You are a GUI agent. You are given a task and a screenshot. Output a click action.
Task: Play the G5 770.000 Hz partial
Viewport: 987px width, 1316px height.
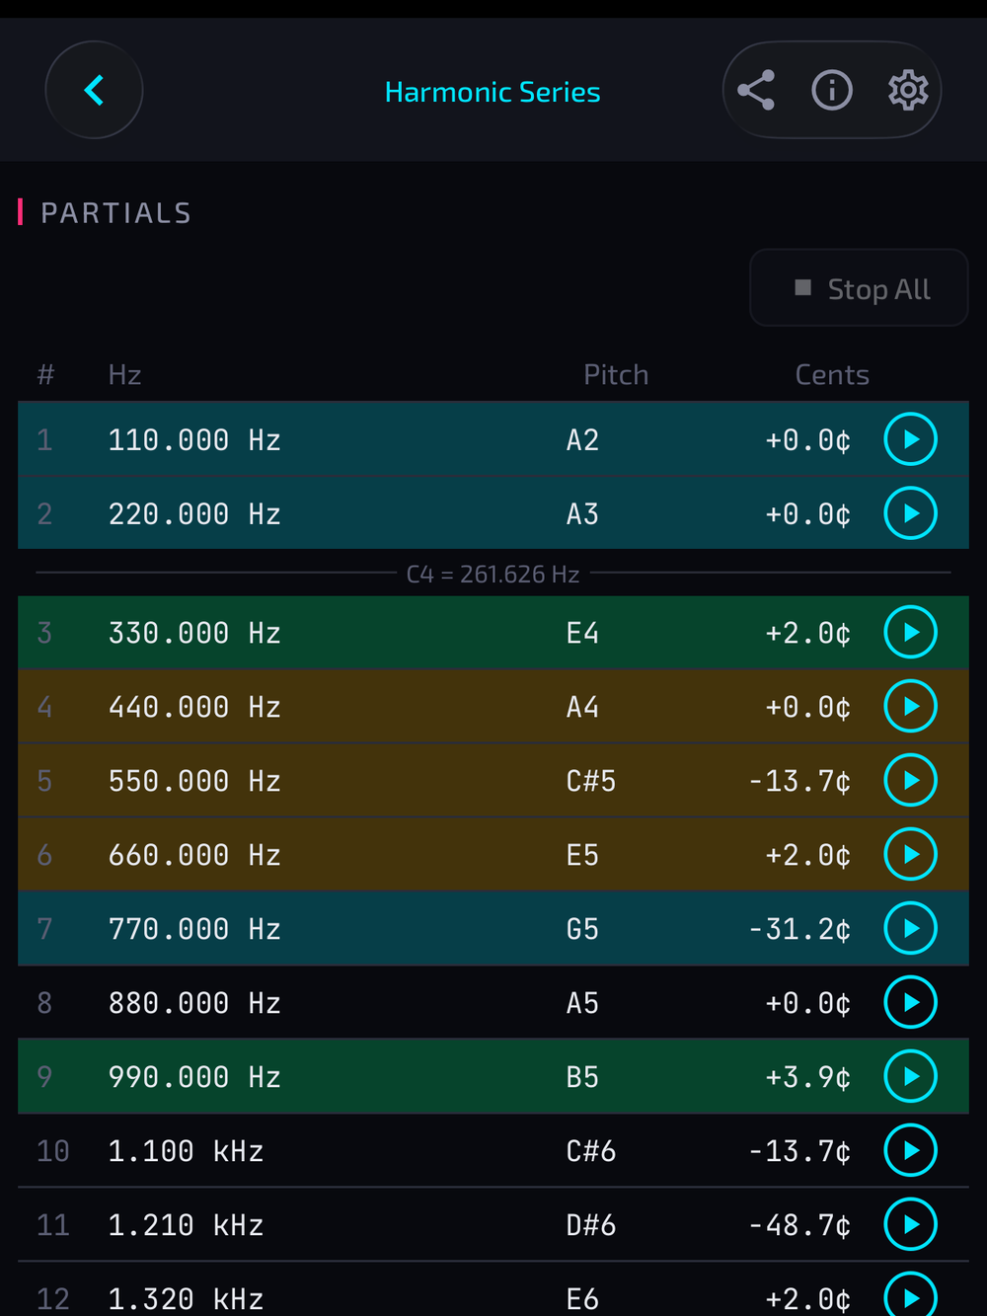click(x=910, y=928)
